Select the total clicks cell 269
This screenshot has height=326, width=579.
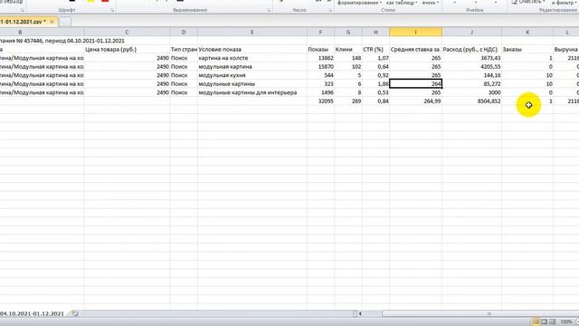[x=348, y=101]
